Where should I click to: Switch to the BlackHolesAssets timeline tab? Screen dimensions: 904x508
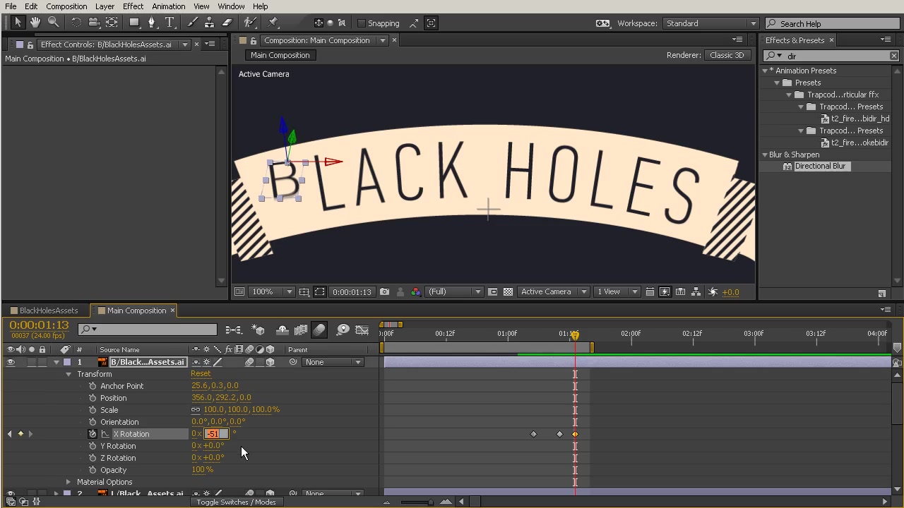[x=48, y=310]
